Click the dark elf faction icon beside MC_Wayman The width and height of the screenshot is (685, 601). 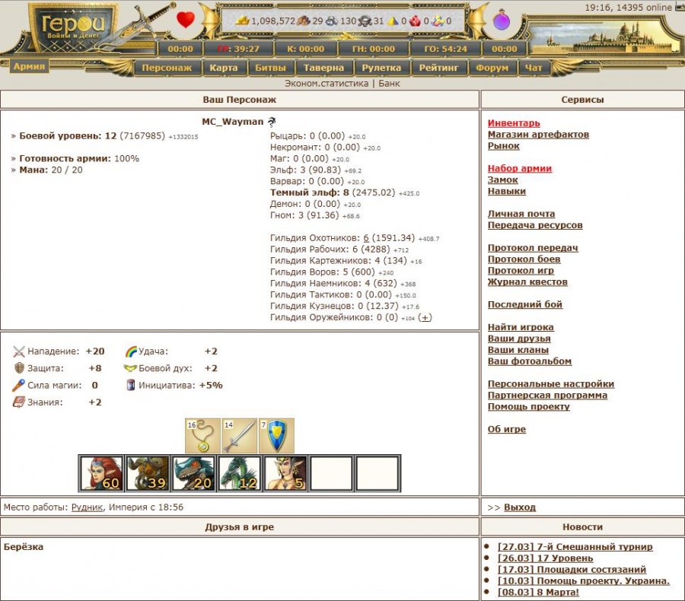(x=272, y=122)
